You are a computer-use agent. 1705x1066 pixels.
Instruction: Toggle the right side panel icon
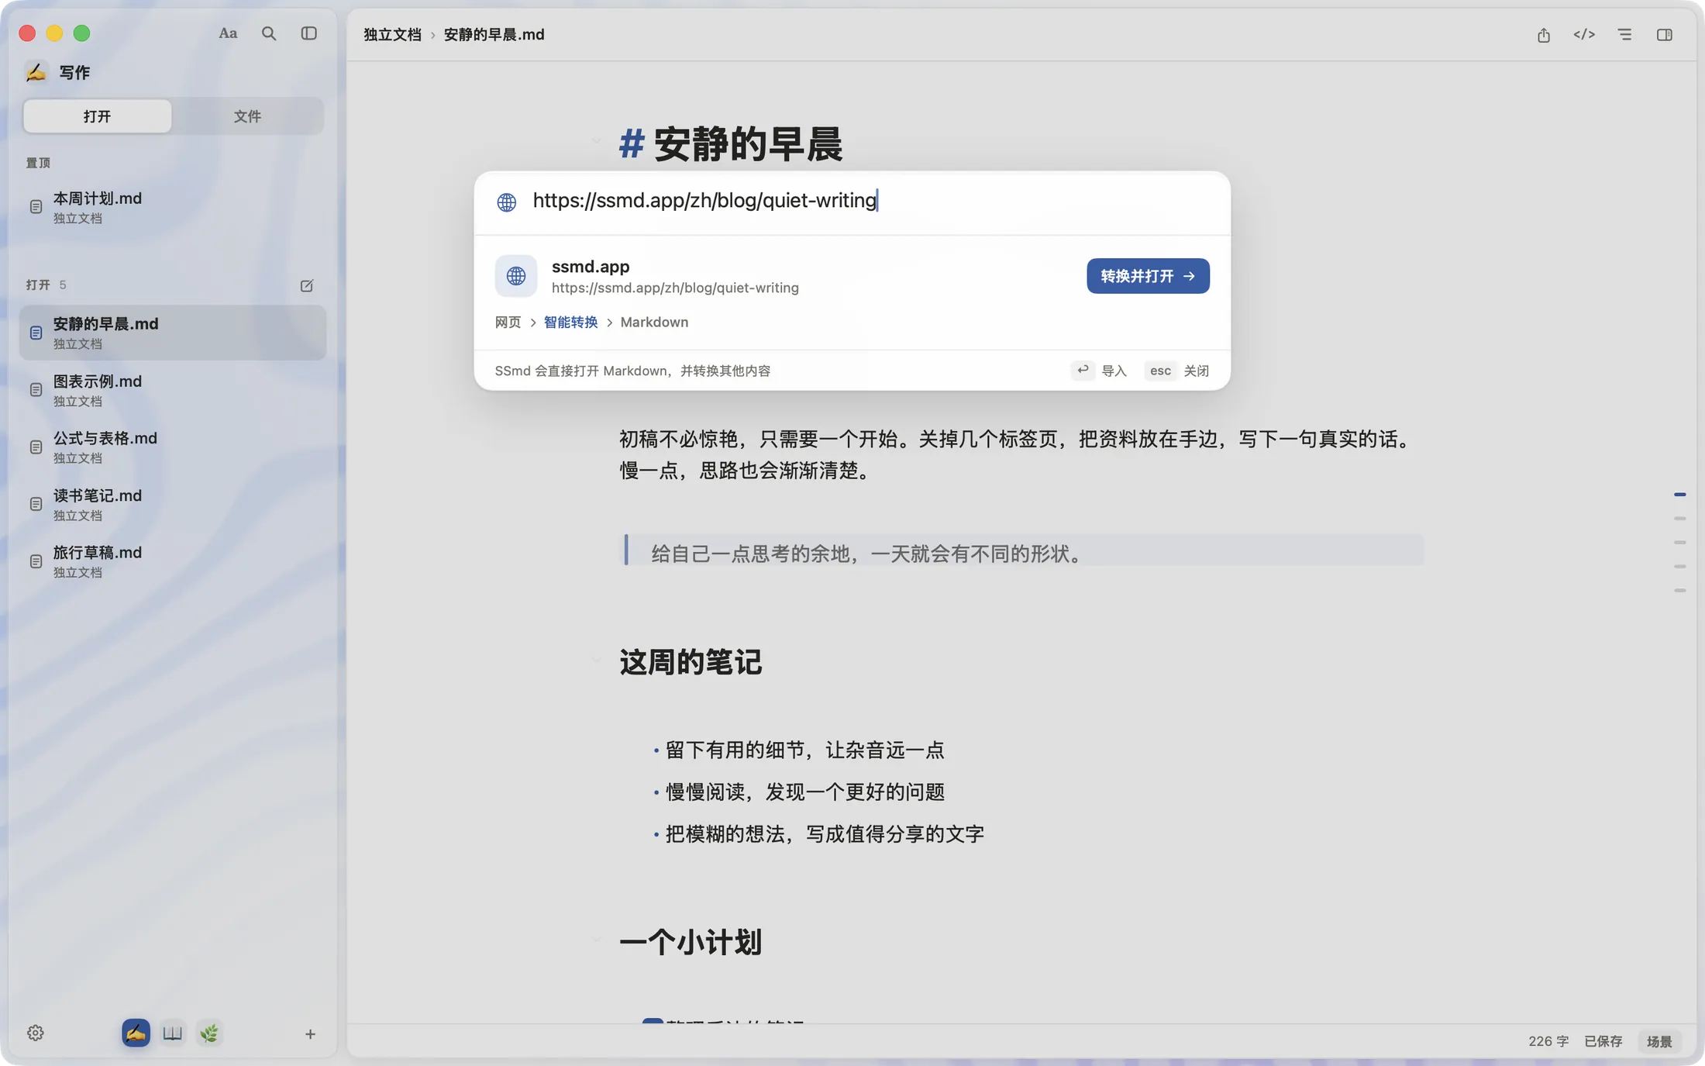[1664, 35]
